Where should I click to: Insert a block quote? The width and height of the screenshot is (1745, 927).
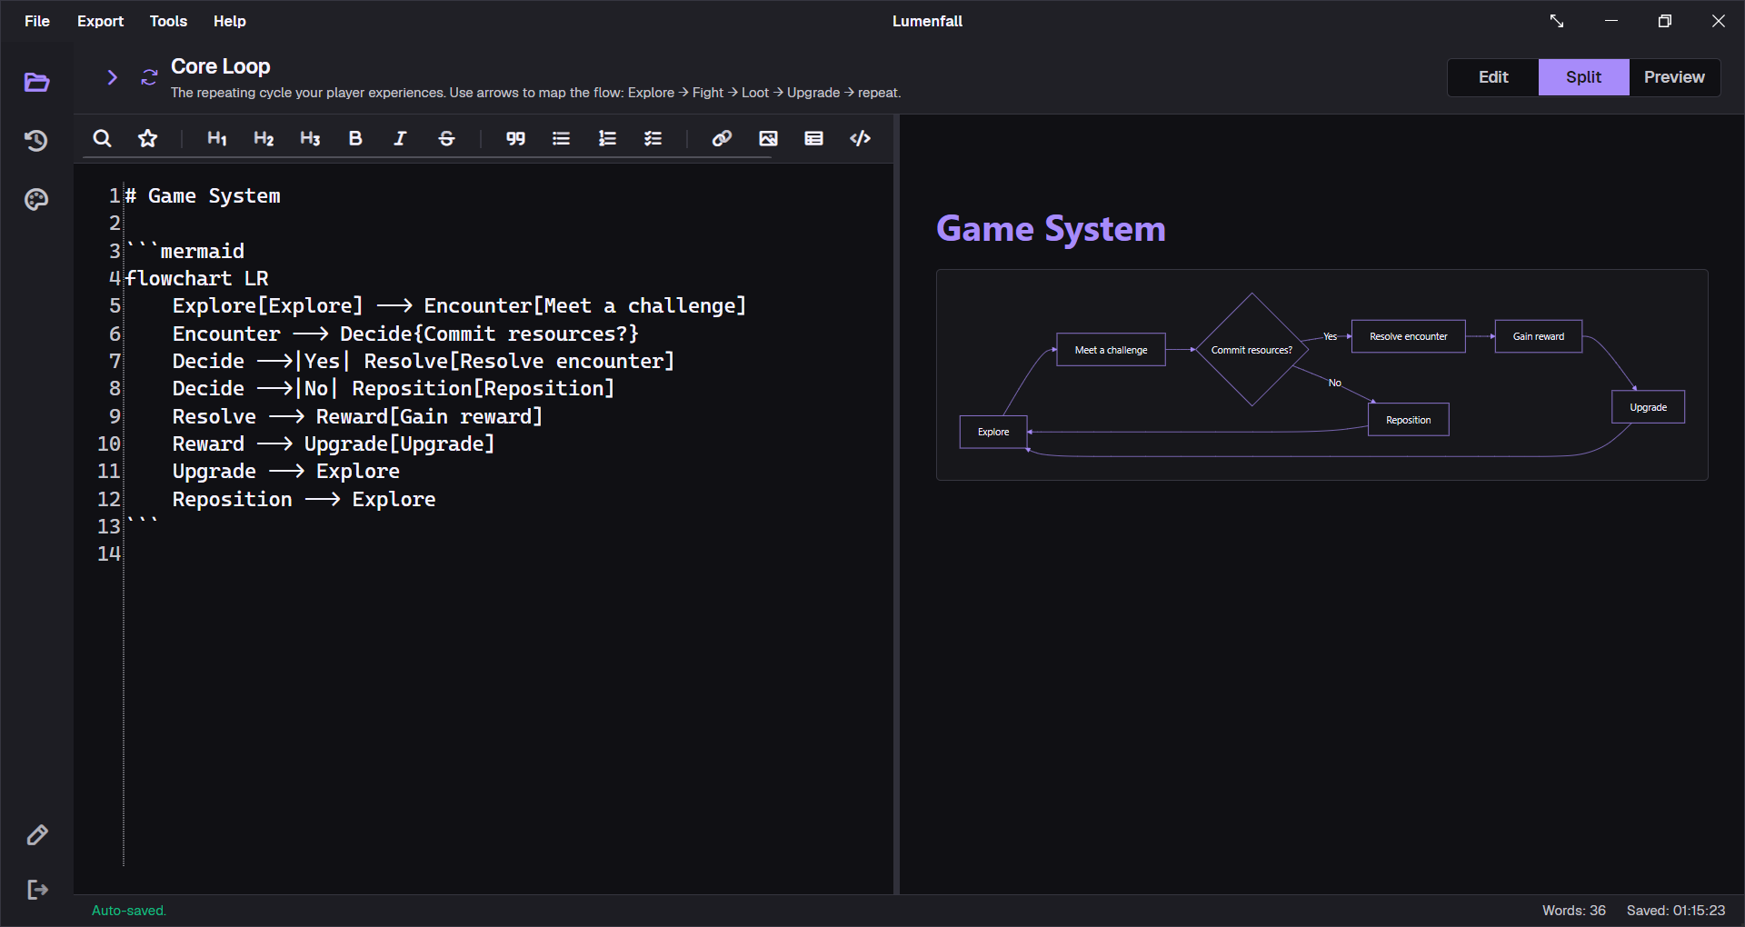click(x=515, y=138)
